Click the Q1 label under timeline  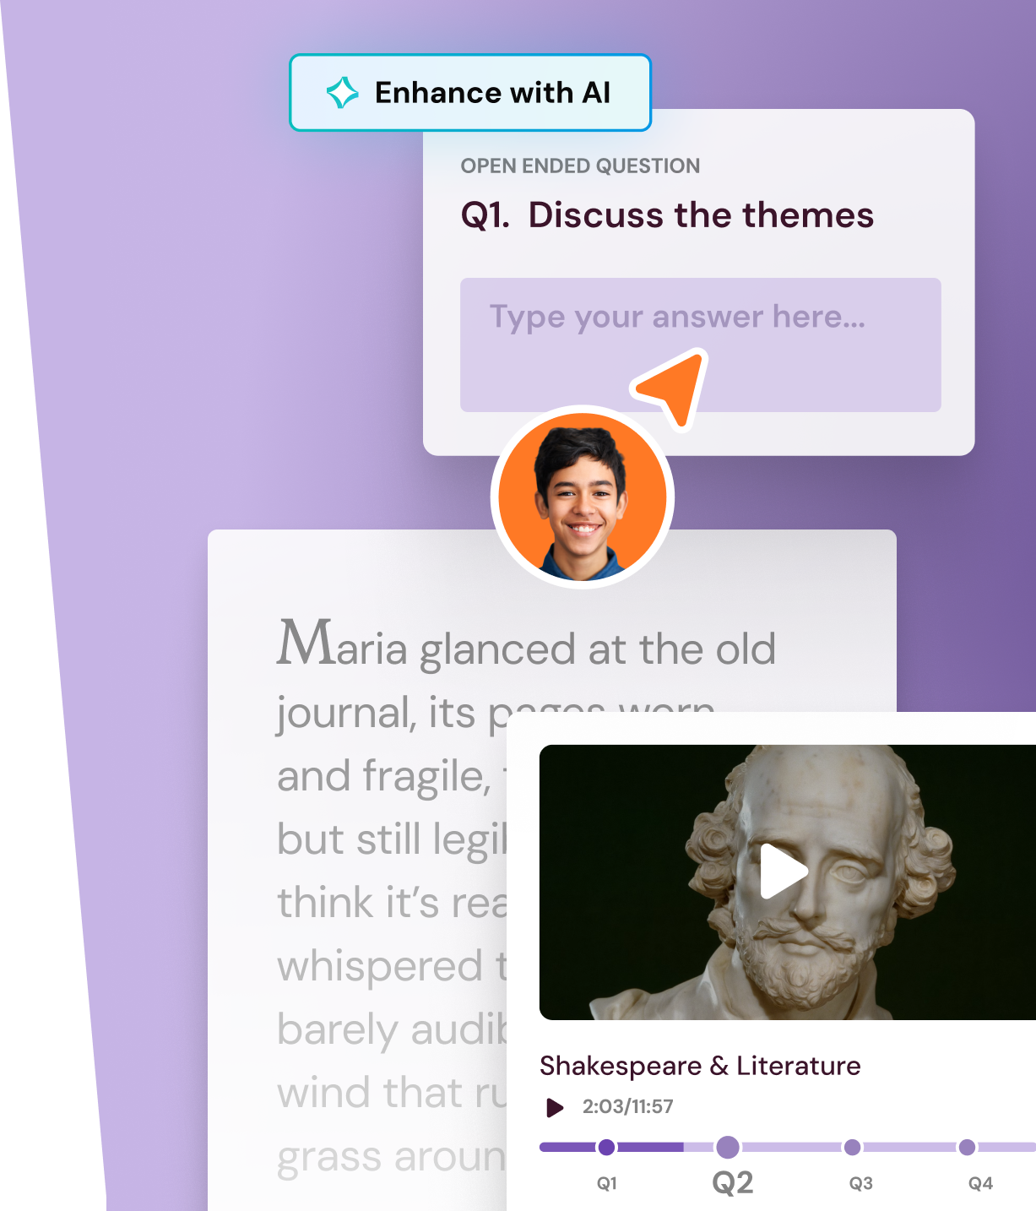pos(607,1183)
